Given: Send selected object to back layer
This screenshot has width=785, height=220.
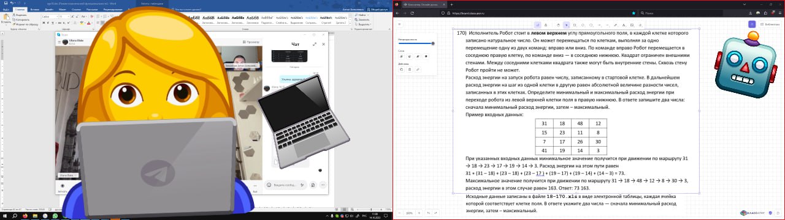Looking at the screenshot, I should pos(401,56).
